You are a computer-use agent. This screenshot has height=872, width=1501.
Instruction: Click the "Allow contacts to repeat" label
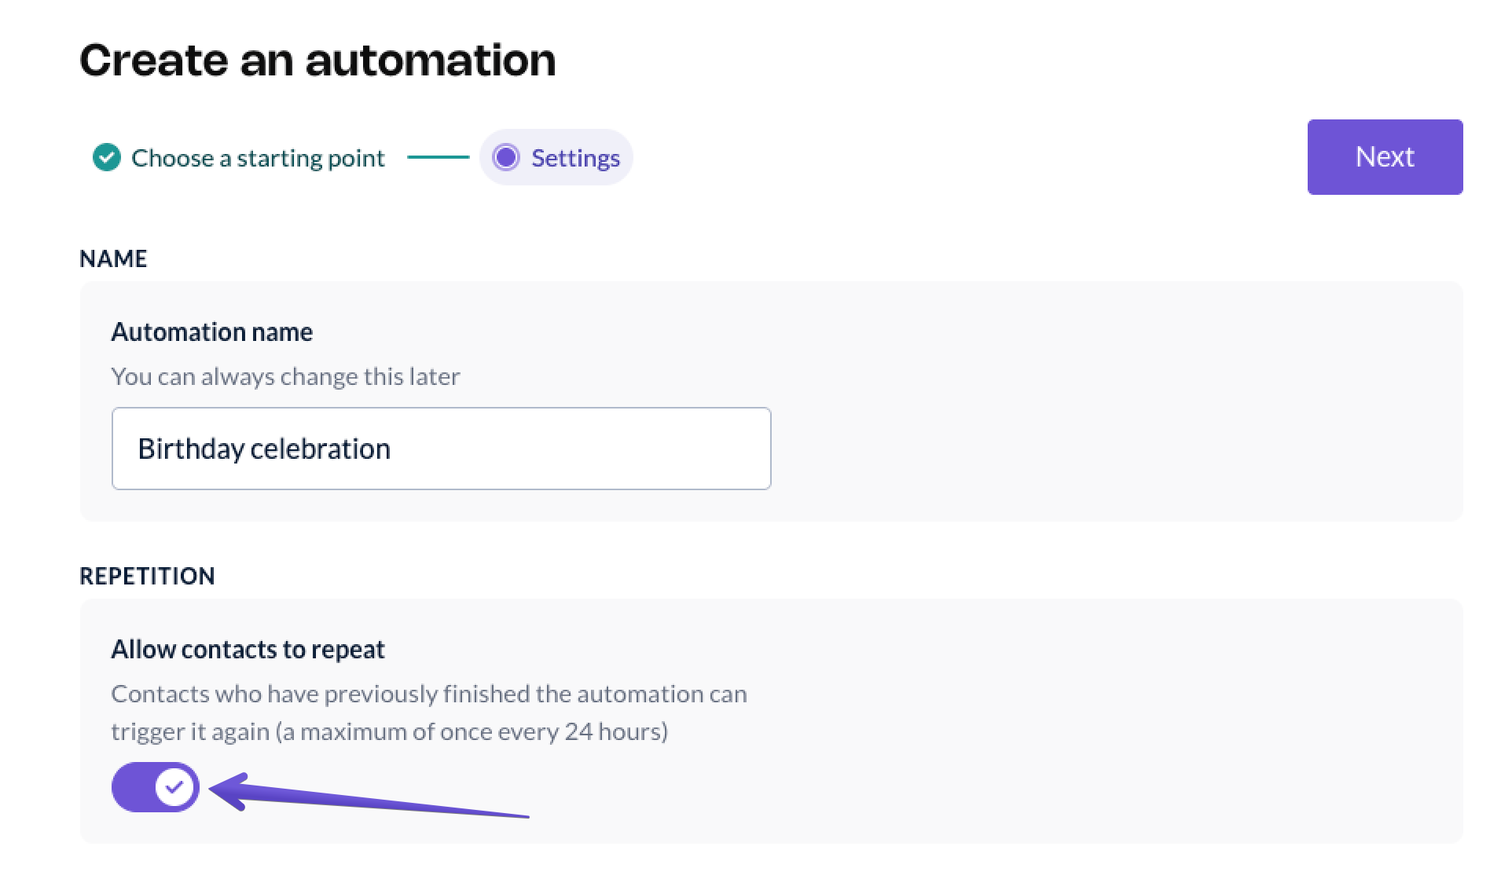coord(248,650)
